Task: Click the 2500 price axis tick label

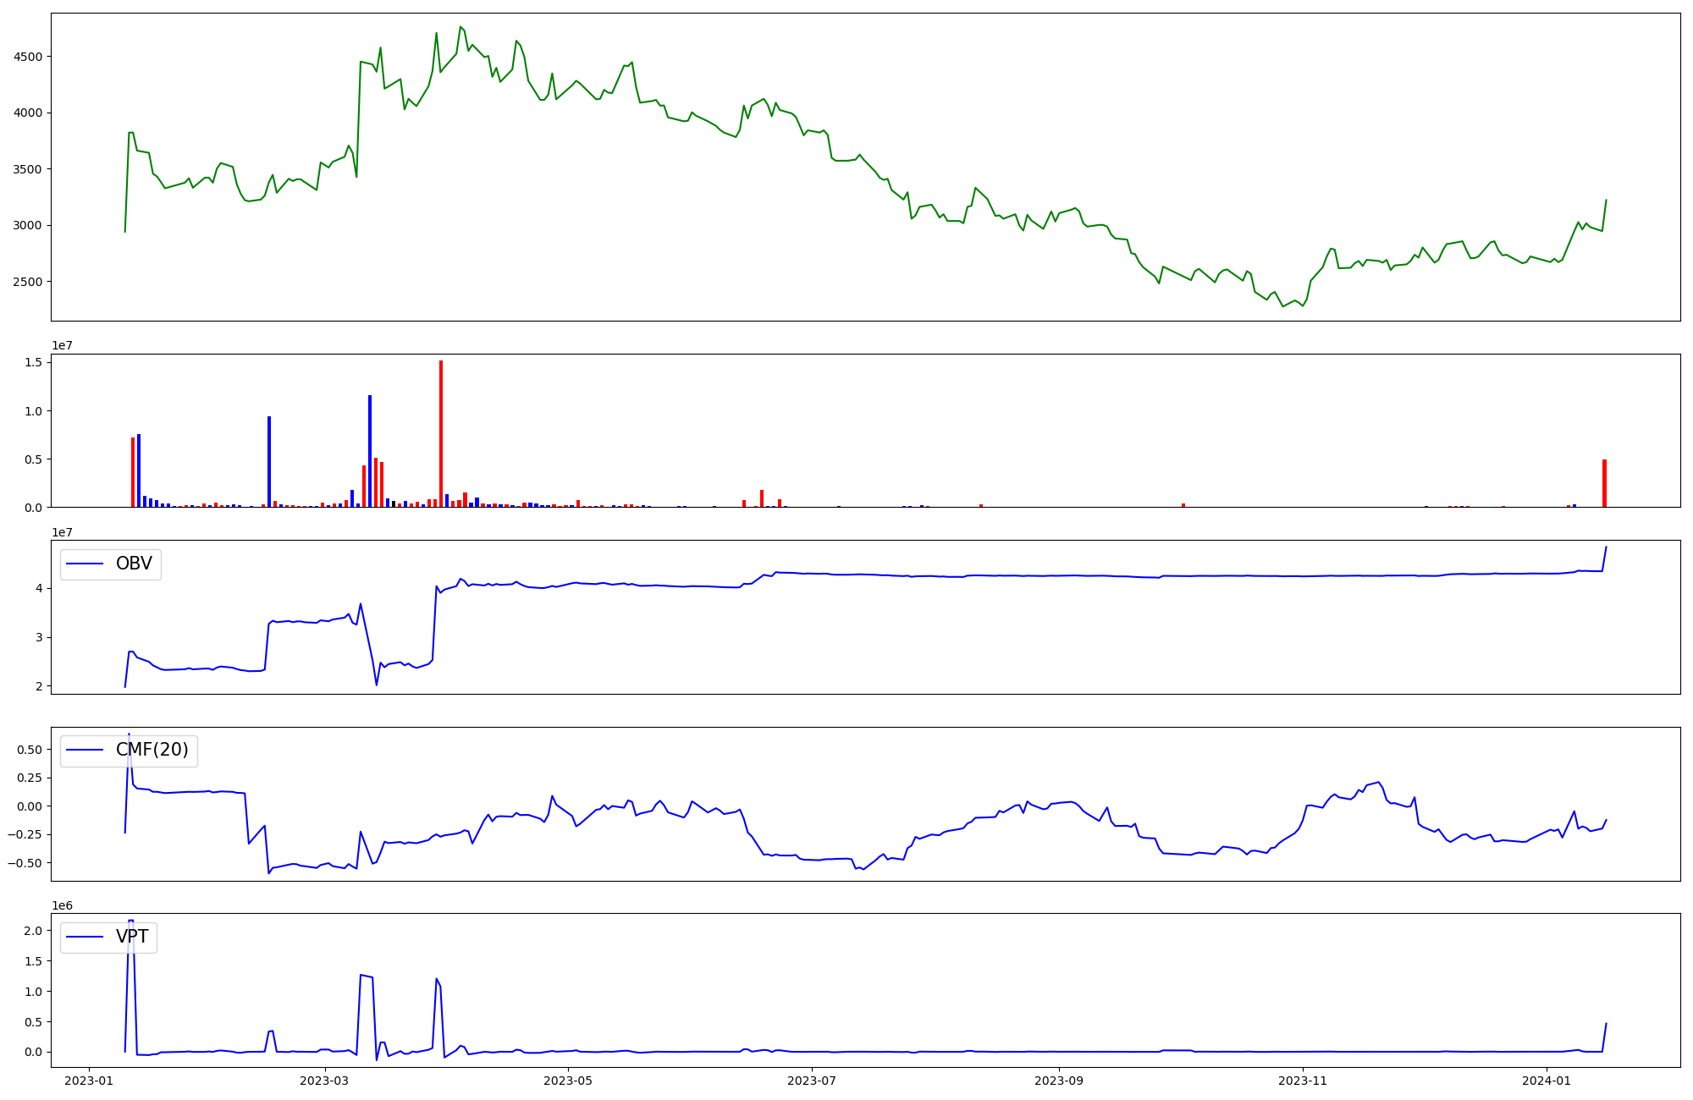Action: (28, 282)
